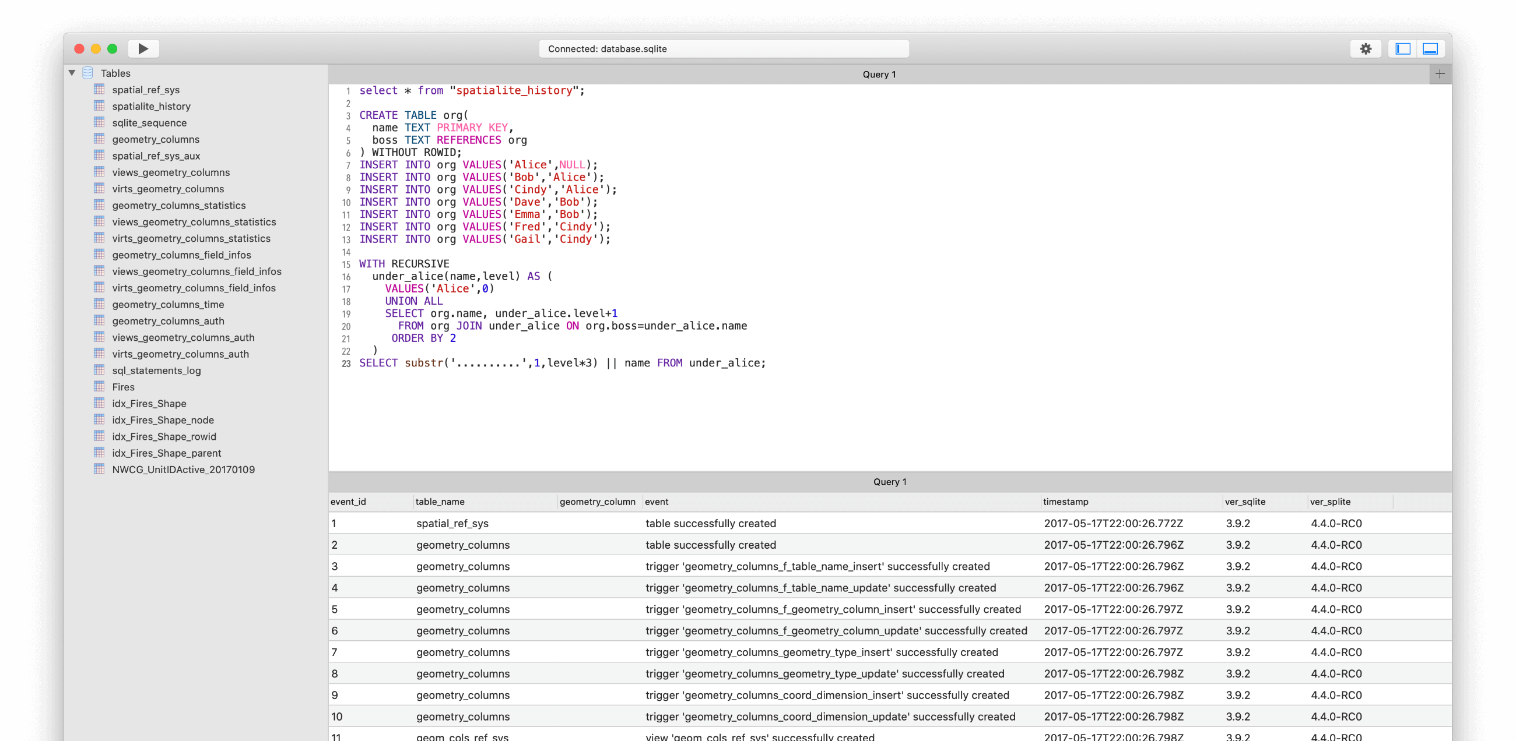Screen dimensions: 1516x741
Task: Collapse the Tables tree
Action: tap(72, 73)
